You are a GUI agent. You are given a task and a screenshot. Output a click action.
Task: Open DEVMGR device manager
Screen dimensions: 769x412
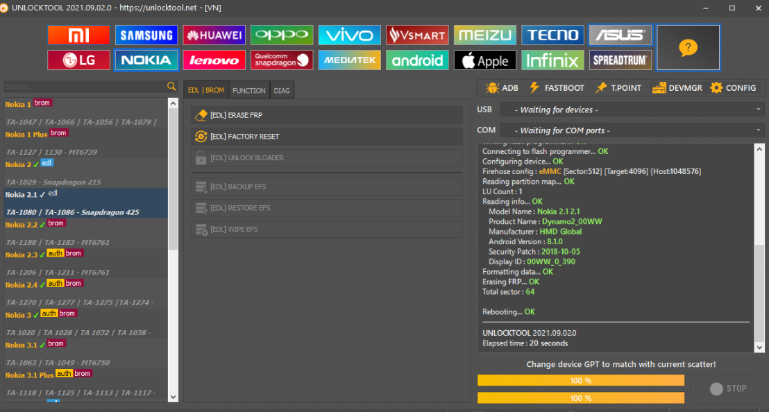click(677, 87)
